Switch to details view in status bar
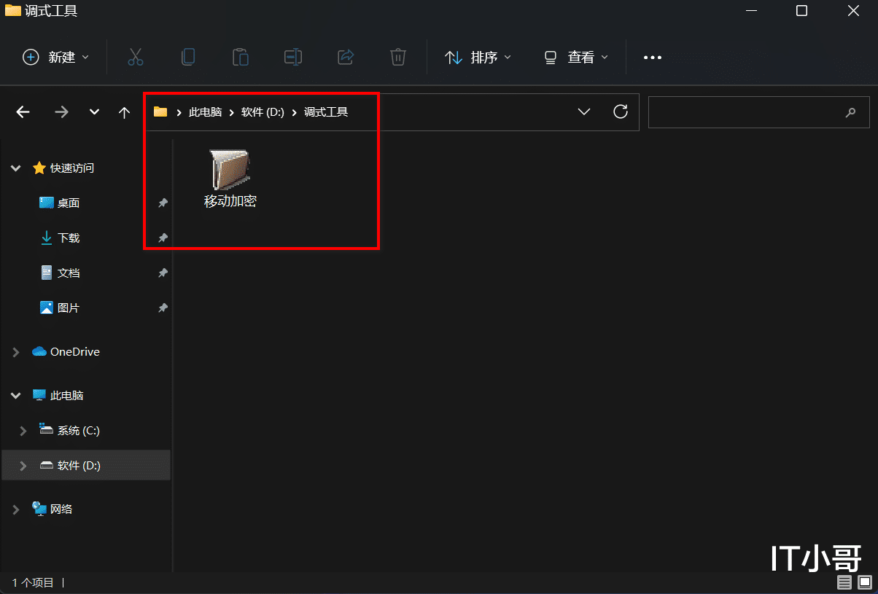 click(844, 582)
